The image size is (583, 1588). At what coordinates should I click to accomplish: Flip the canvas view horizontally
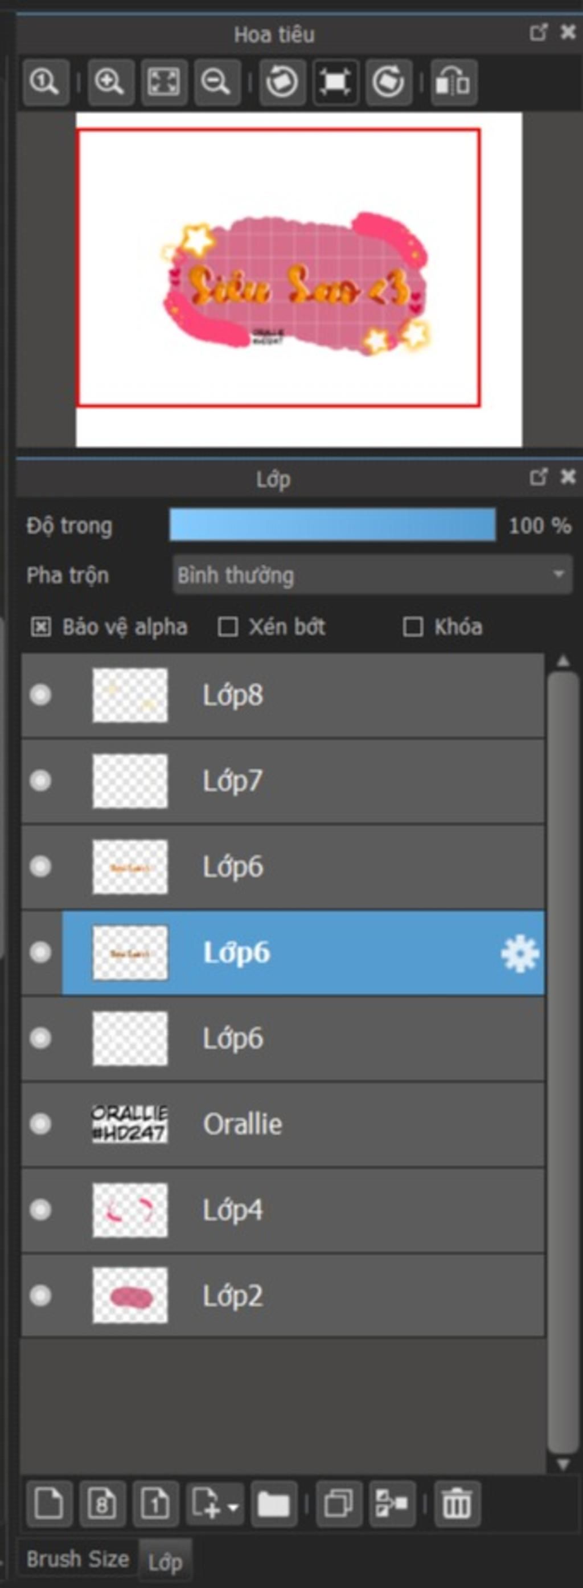click(x=454, y=83)
